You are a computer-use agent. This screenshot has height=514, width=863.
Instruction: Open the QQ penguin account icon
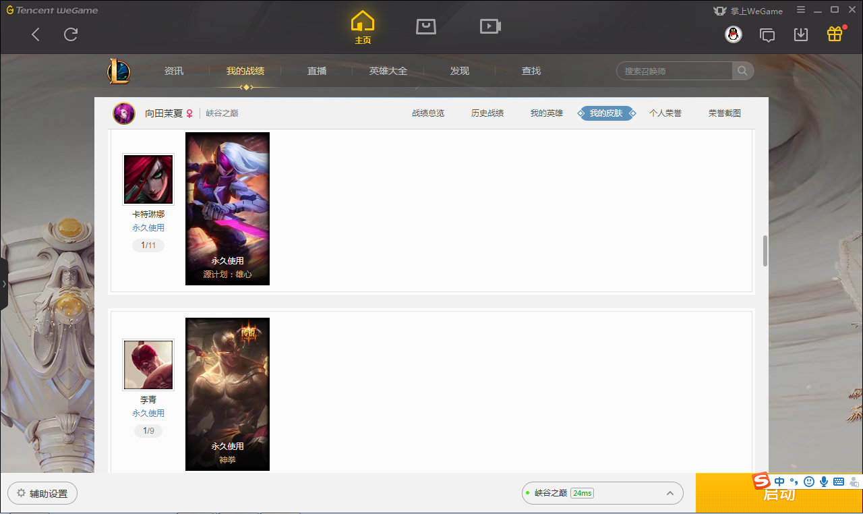734,34
